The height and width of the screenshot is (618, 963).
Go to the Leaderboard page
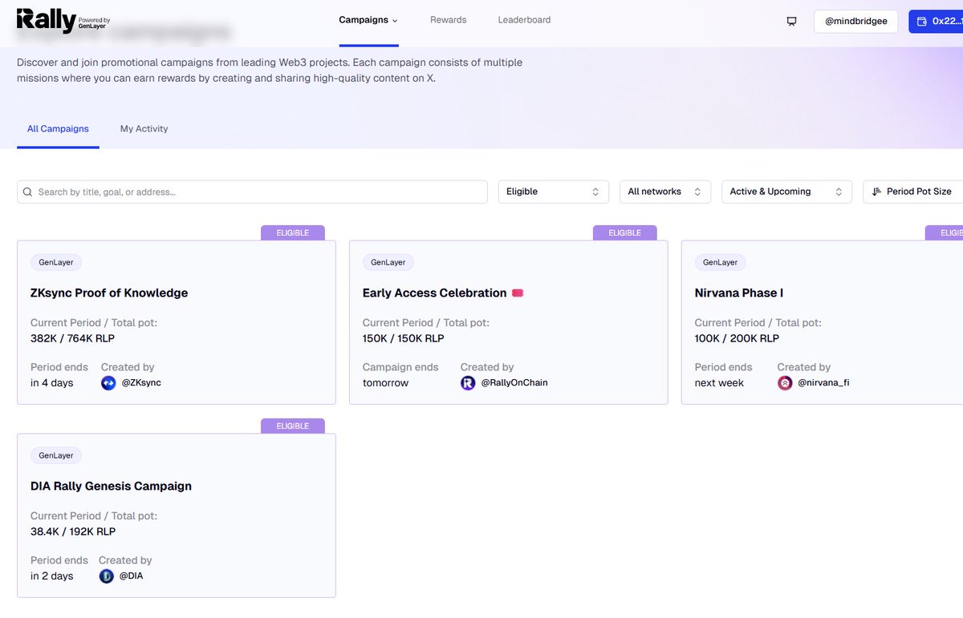pos(524,20)
